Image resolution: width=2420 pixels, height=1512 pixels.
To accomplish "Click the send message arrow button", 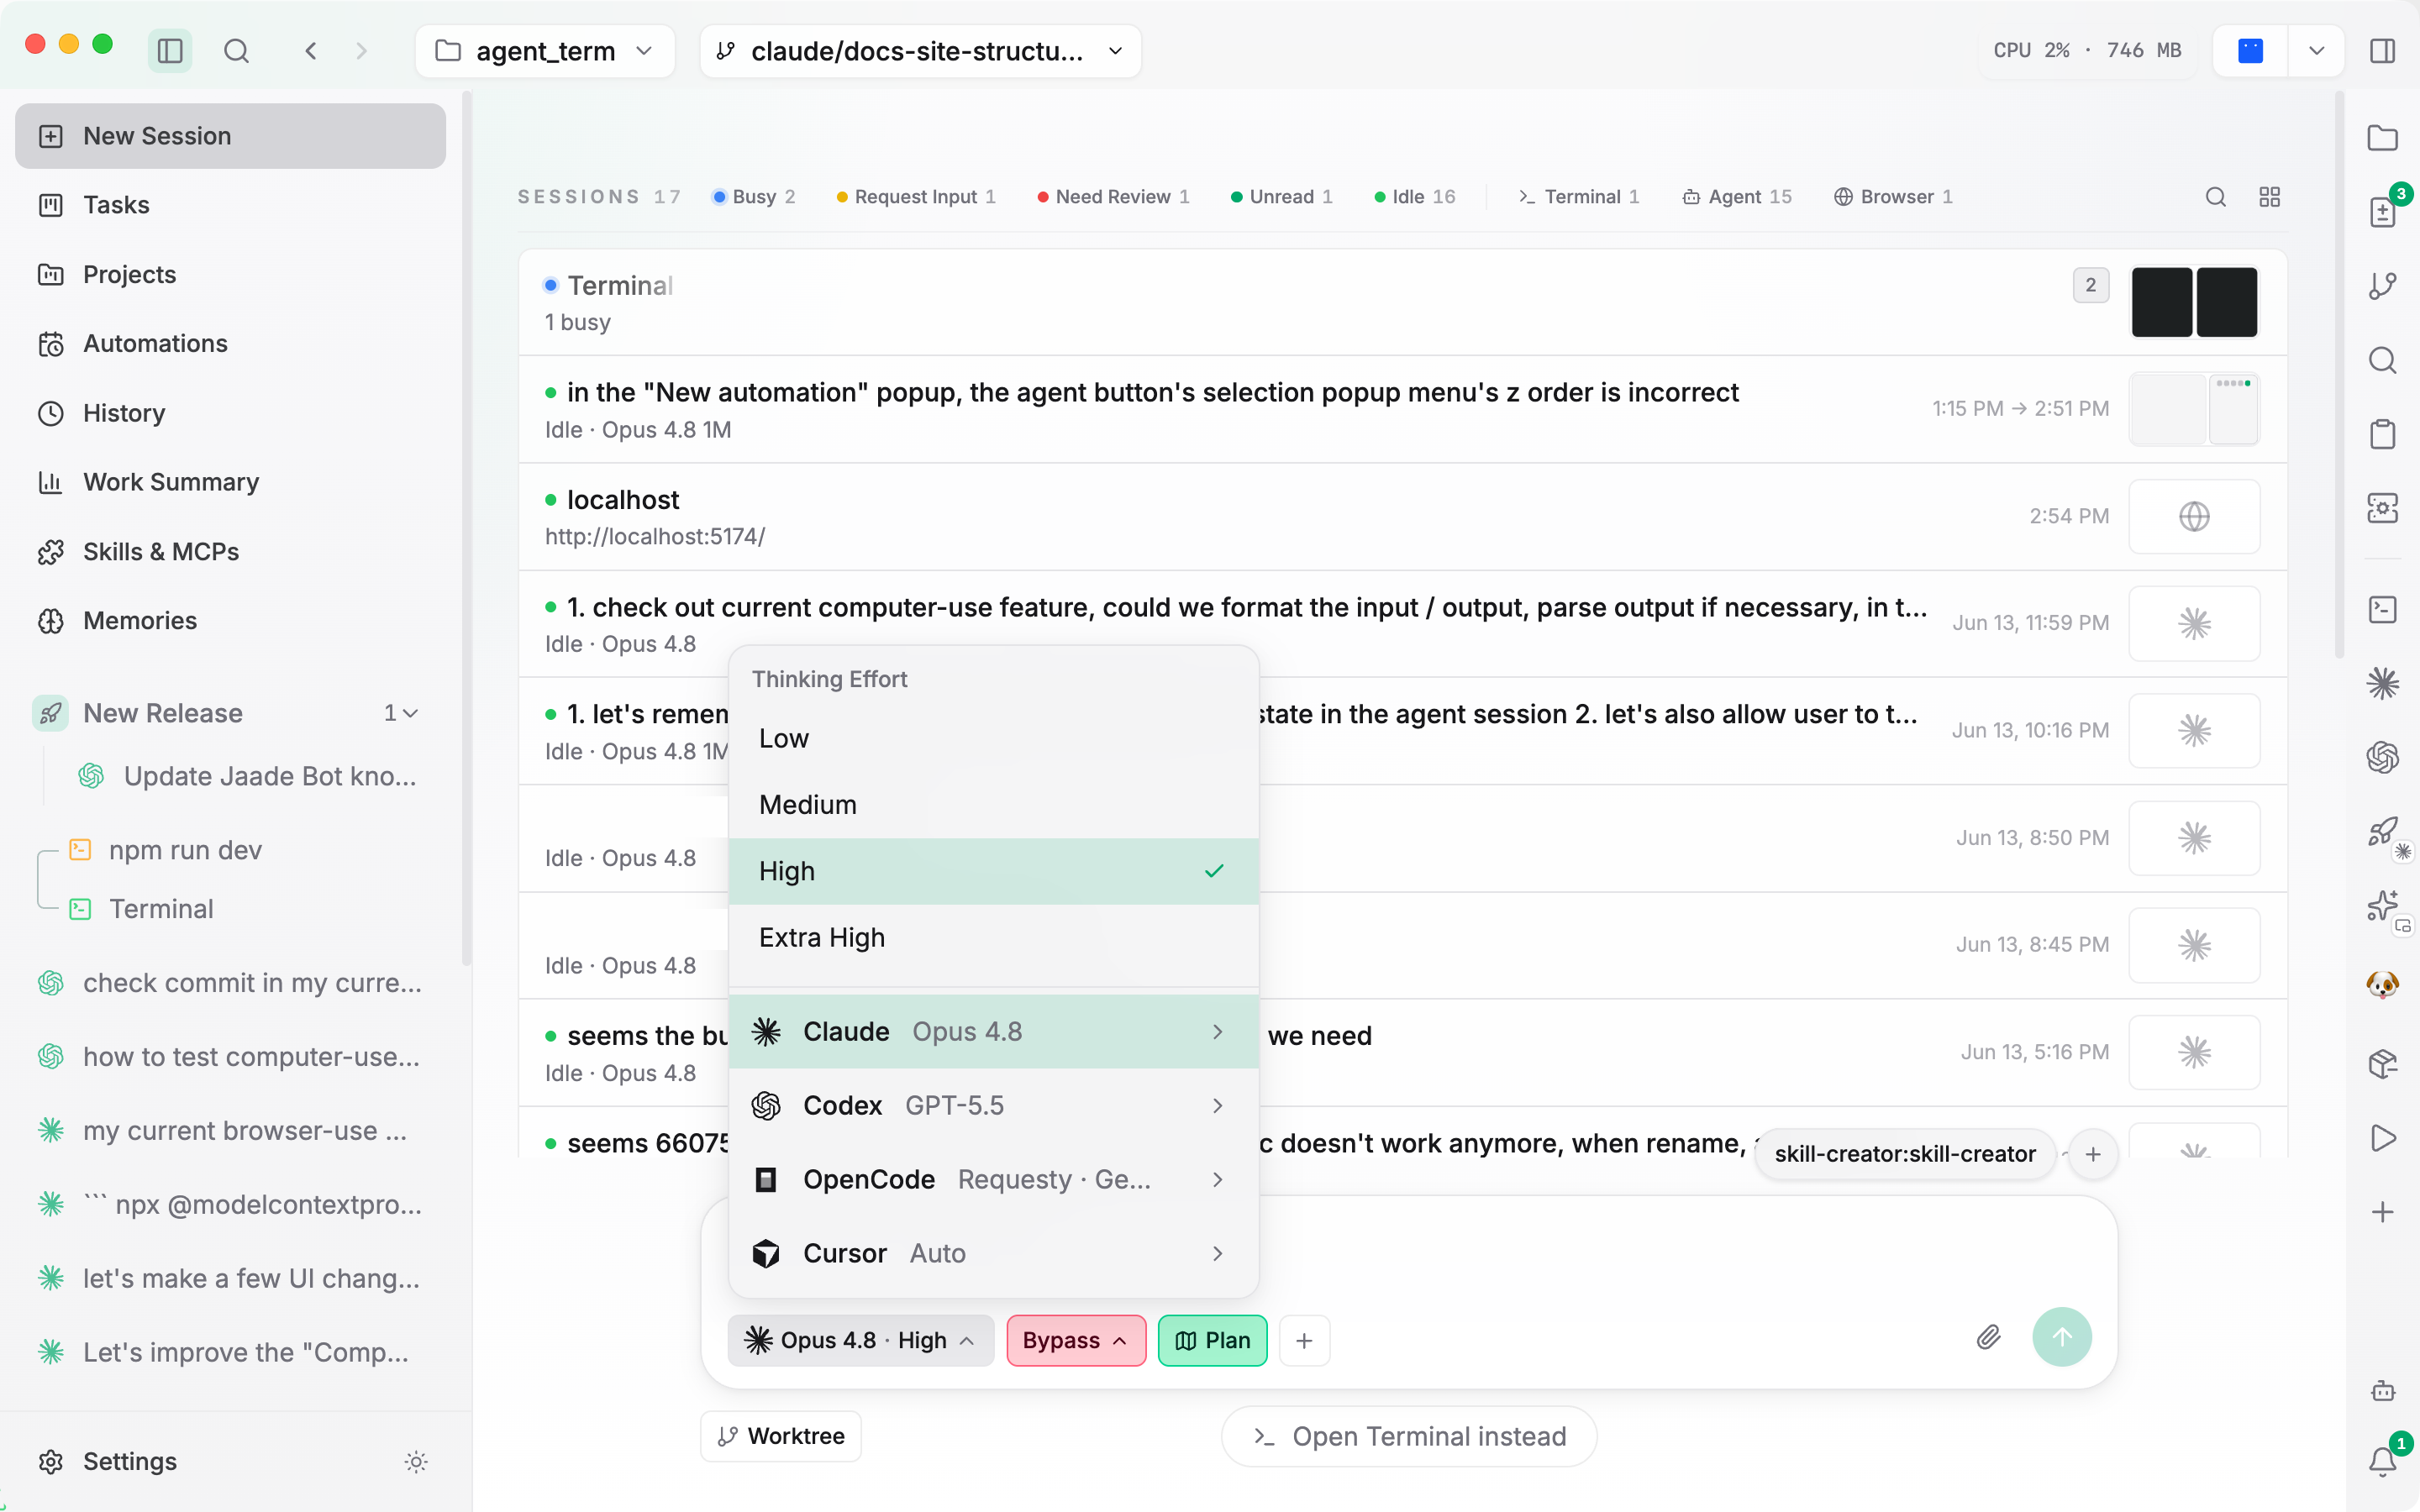I will click(2061, 1338).
